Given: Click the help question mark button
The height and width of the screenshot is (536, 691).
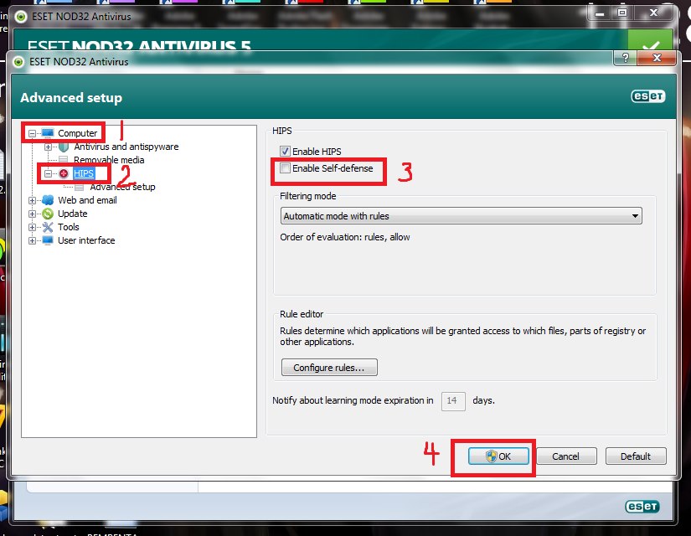Looking at the screenshot, I should (626, 58).
